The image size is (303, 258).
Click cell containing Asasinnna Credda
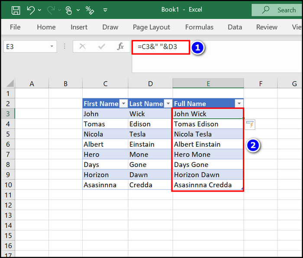point(208,185)
